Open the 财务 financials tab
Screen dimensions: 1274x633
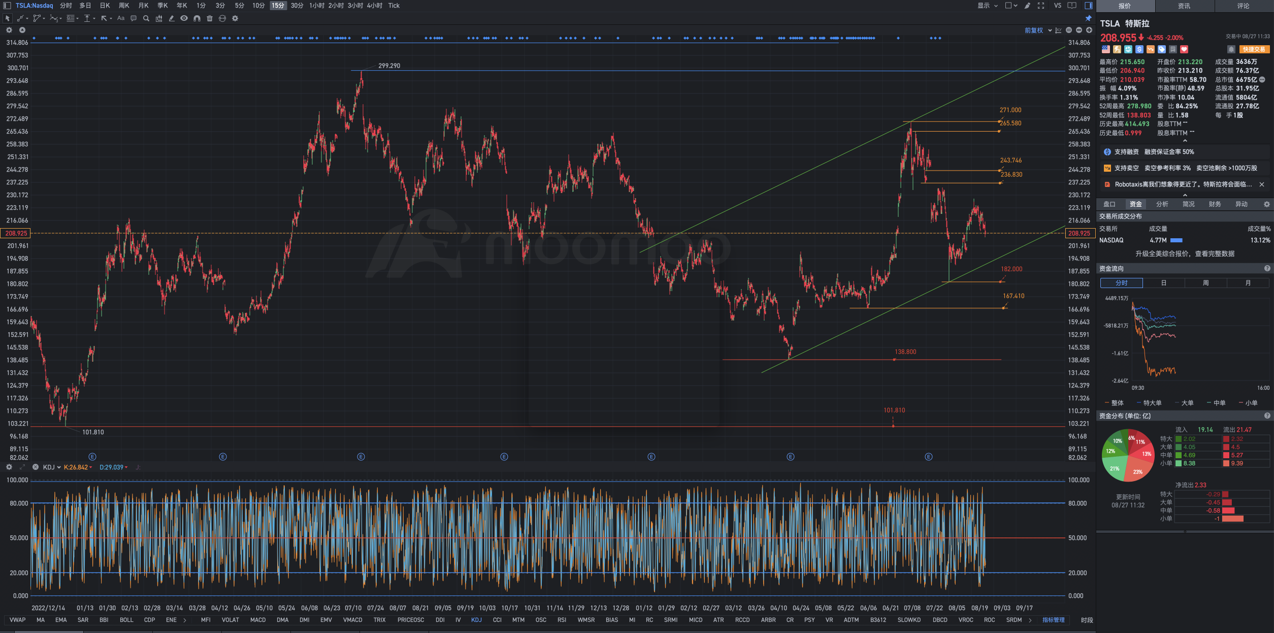[x=1215, y=204]
